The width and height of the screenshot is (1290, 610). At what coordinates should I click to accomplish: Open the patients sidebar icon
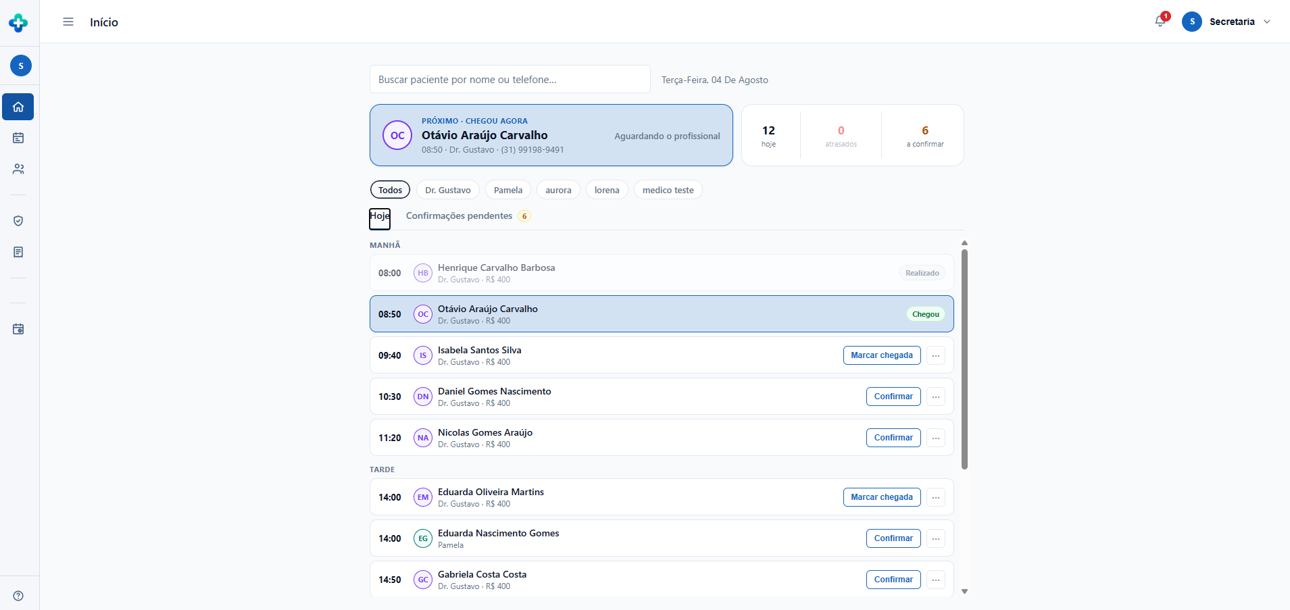(18, 169)
